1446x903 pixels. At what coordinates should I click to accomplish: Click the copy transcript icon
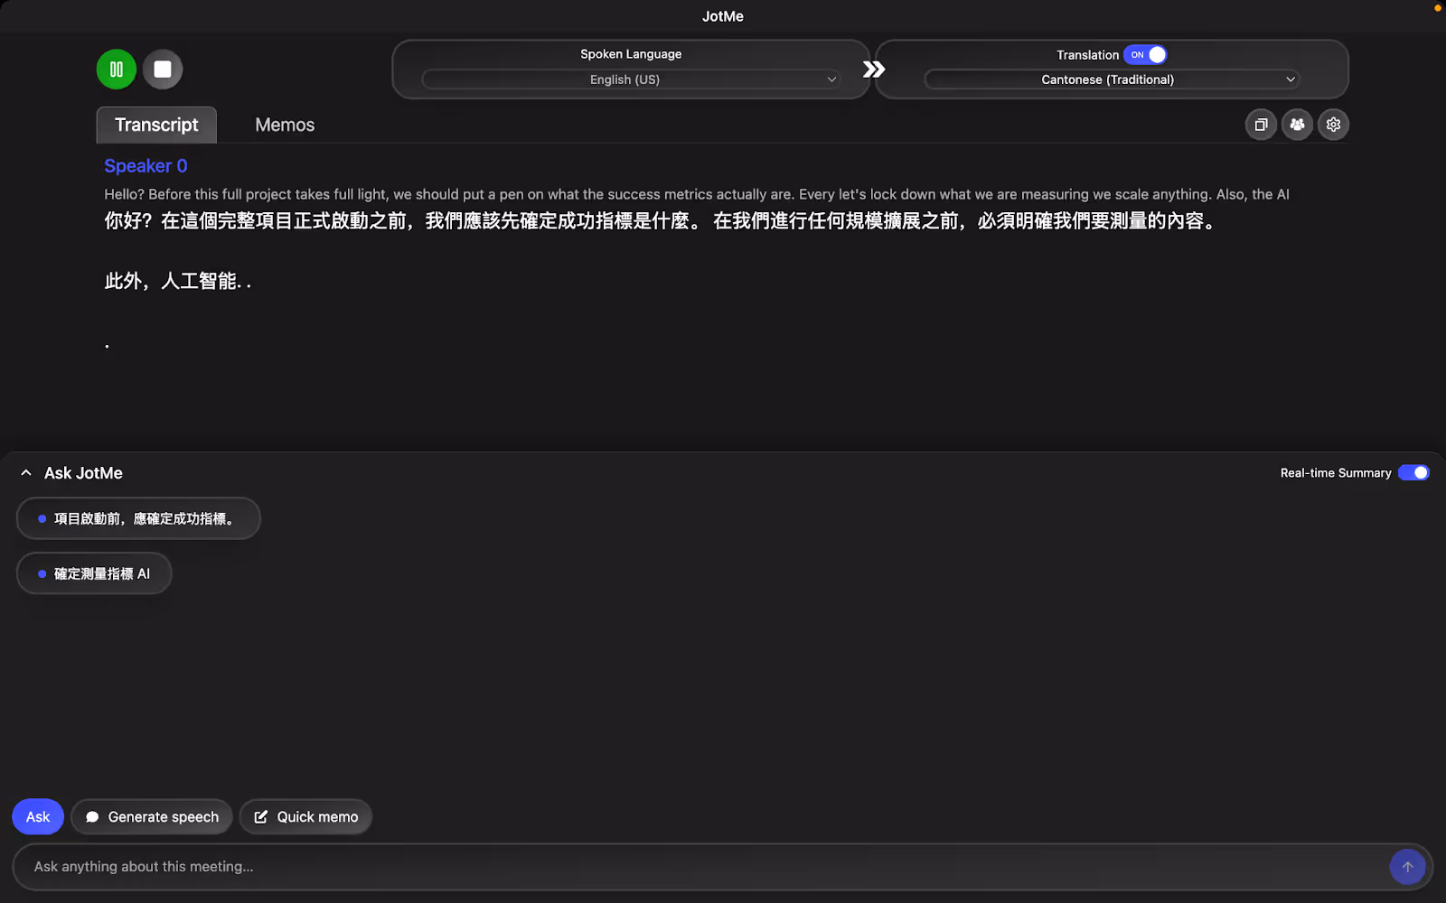coord(1261,125)
